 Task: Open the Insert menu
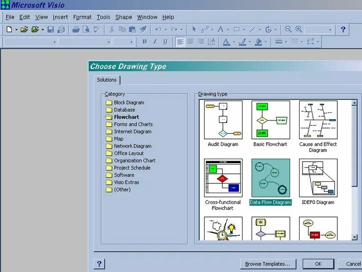coord(60,17)
